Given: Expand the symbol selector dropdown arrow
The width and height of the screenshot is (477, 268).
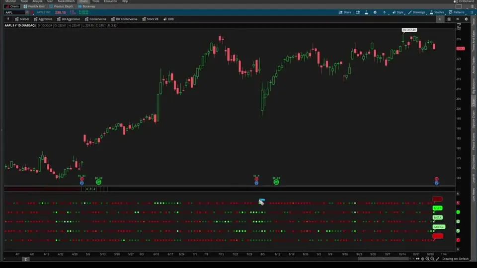Looking at the screenshot, I should click(x=27, y=12).
